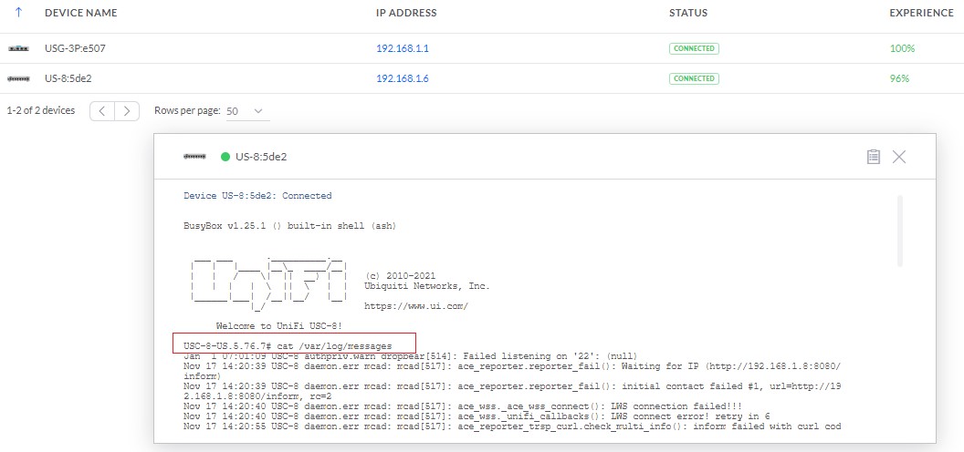Viewport: 964px width, 452px height.
Task: Sort by the STATUS column header
Action: (688, 13)
